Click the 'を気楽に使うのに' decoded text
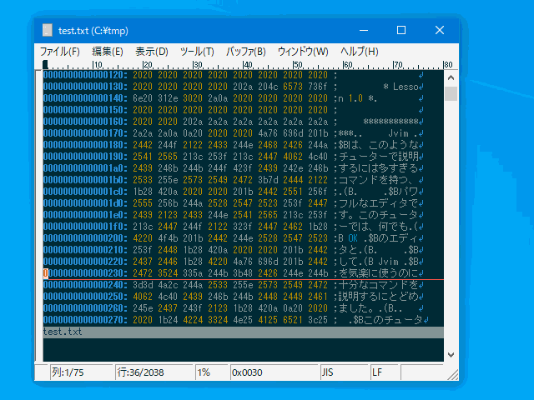Viewport: 534px width, 400px height. (x=378, y=273)
